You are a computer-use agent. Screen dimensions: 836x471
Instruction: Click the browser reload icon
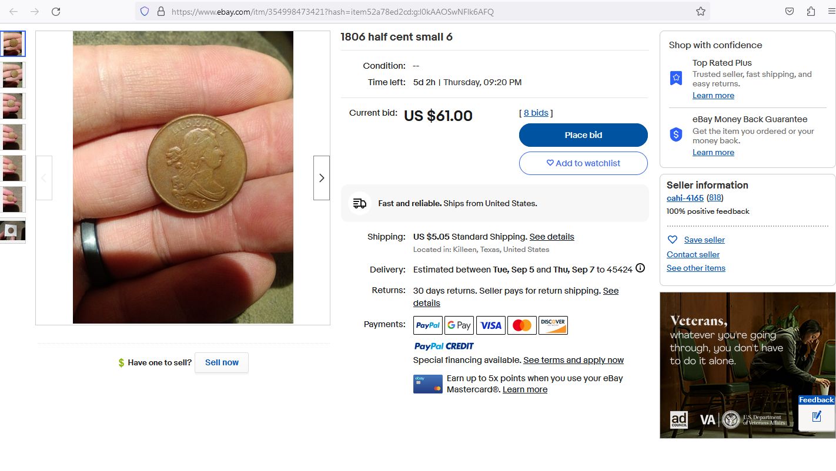pos(56,11)
